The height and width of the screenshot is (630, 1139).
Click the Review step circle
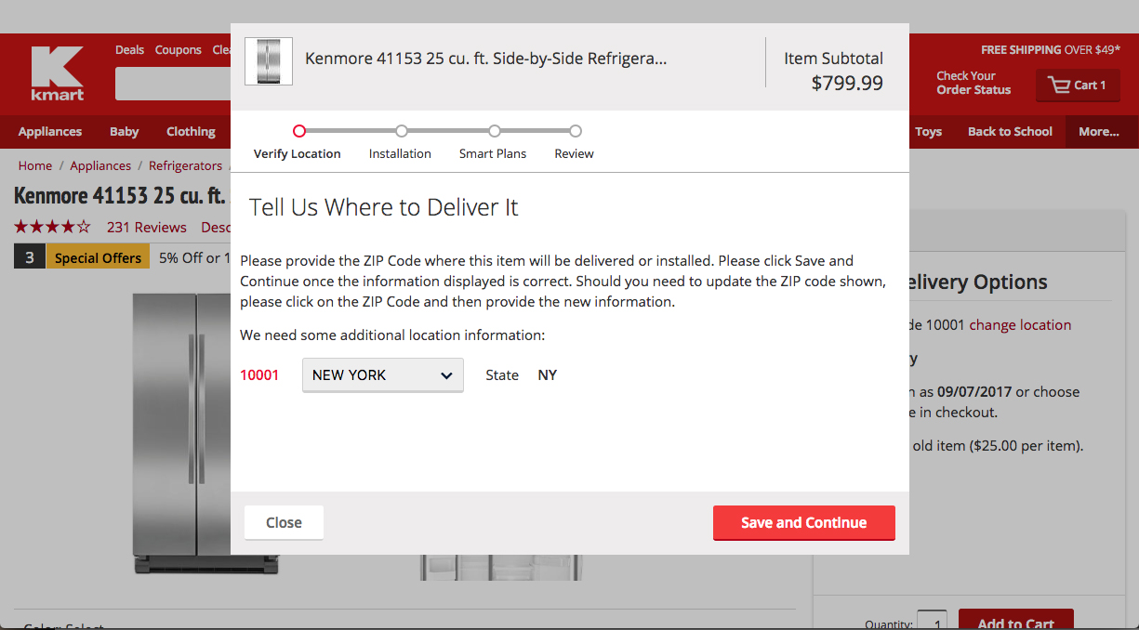(576, 131)
